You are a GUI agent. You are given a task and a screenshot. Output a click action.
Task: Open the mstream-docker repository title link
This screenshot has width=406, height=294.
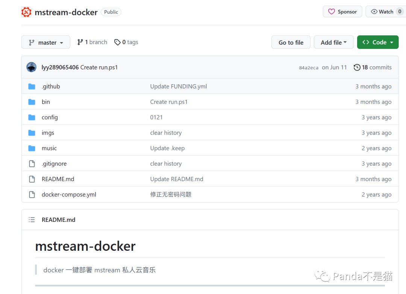pos(66,12)
